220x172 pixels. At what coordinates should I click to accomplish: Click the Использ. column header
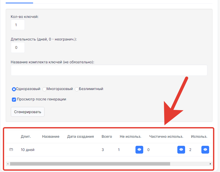(x=199, y=136)
